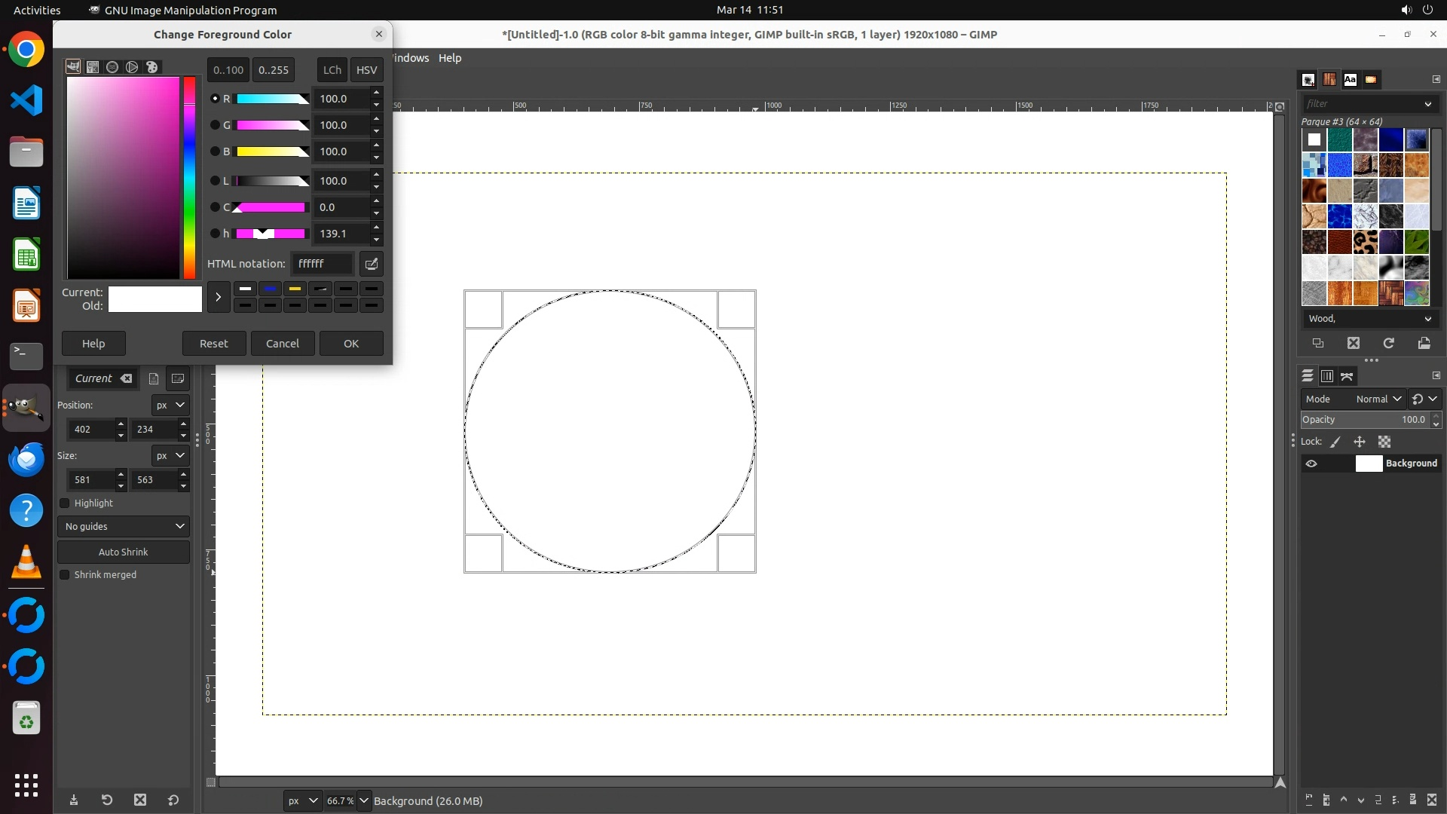
Task: Lock layer position and size
Action: point(1360,442)
